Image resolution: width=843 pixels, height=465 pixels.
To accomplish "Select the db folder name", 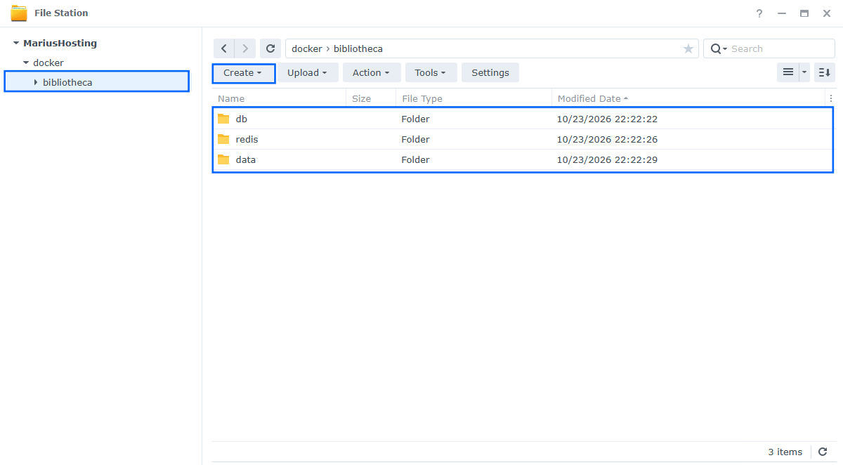I will pyautogui.click(x=242, y=119).
